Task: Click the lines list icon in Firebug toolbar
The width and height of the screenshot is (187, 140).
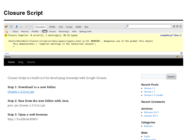Action: point(27,26)
